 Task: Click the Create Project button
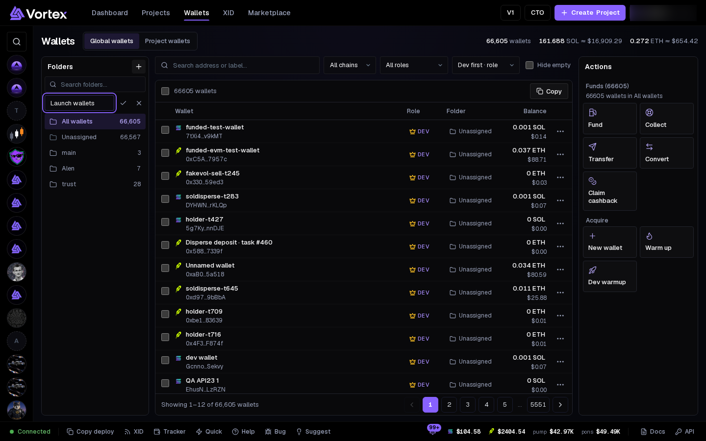click(590, 13)
